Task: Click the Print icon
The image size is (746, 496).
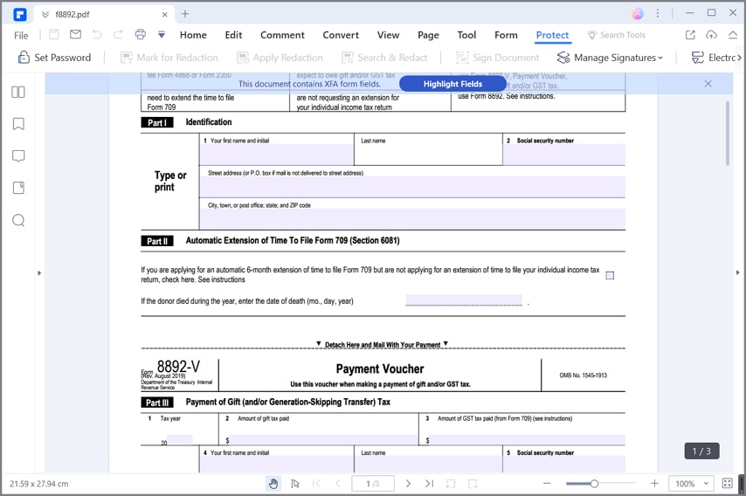Action: [x=141, y=34]
